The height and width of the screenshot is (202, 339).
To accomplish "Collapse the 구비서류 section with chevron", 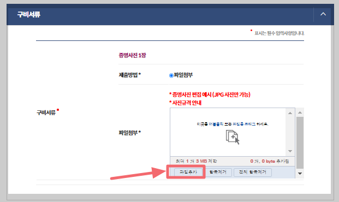I will (323, 14).
